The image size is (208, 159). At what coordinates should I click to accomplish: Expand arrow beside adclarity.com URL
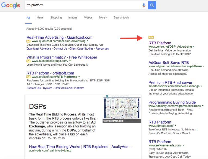click(203, 106)
